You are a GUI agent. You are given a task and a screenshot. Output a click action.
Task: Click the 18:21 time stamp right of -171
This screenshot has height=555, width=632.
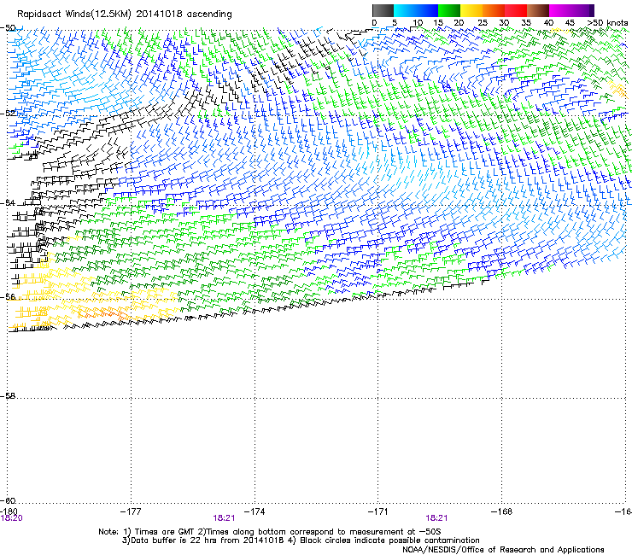click(x=436, y=518)
